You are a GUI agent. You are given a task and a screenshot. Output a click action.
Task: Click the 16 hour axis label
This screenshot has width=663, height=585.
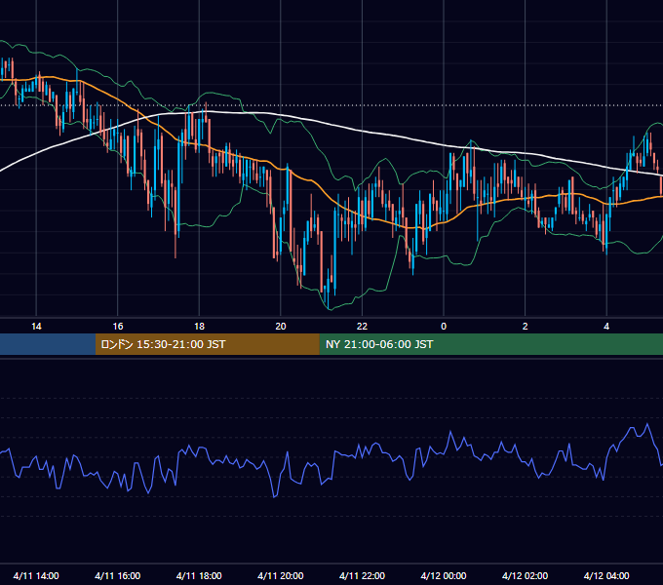pyautogui.click(x=118, y=327)
